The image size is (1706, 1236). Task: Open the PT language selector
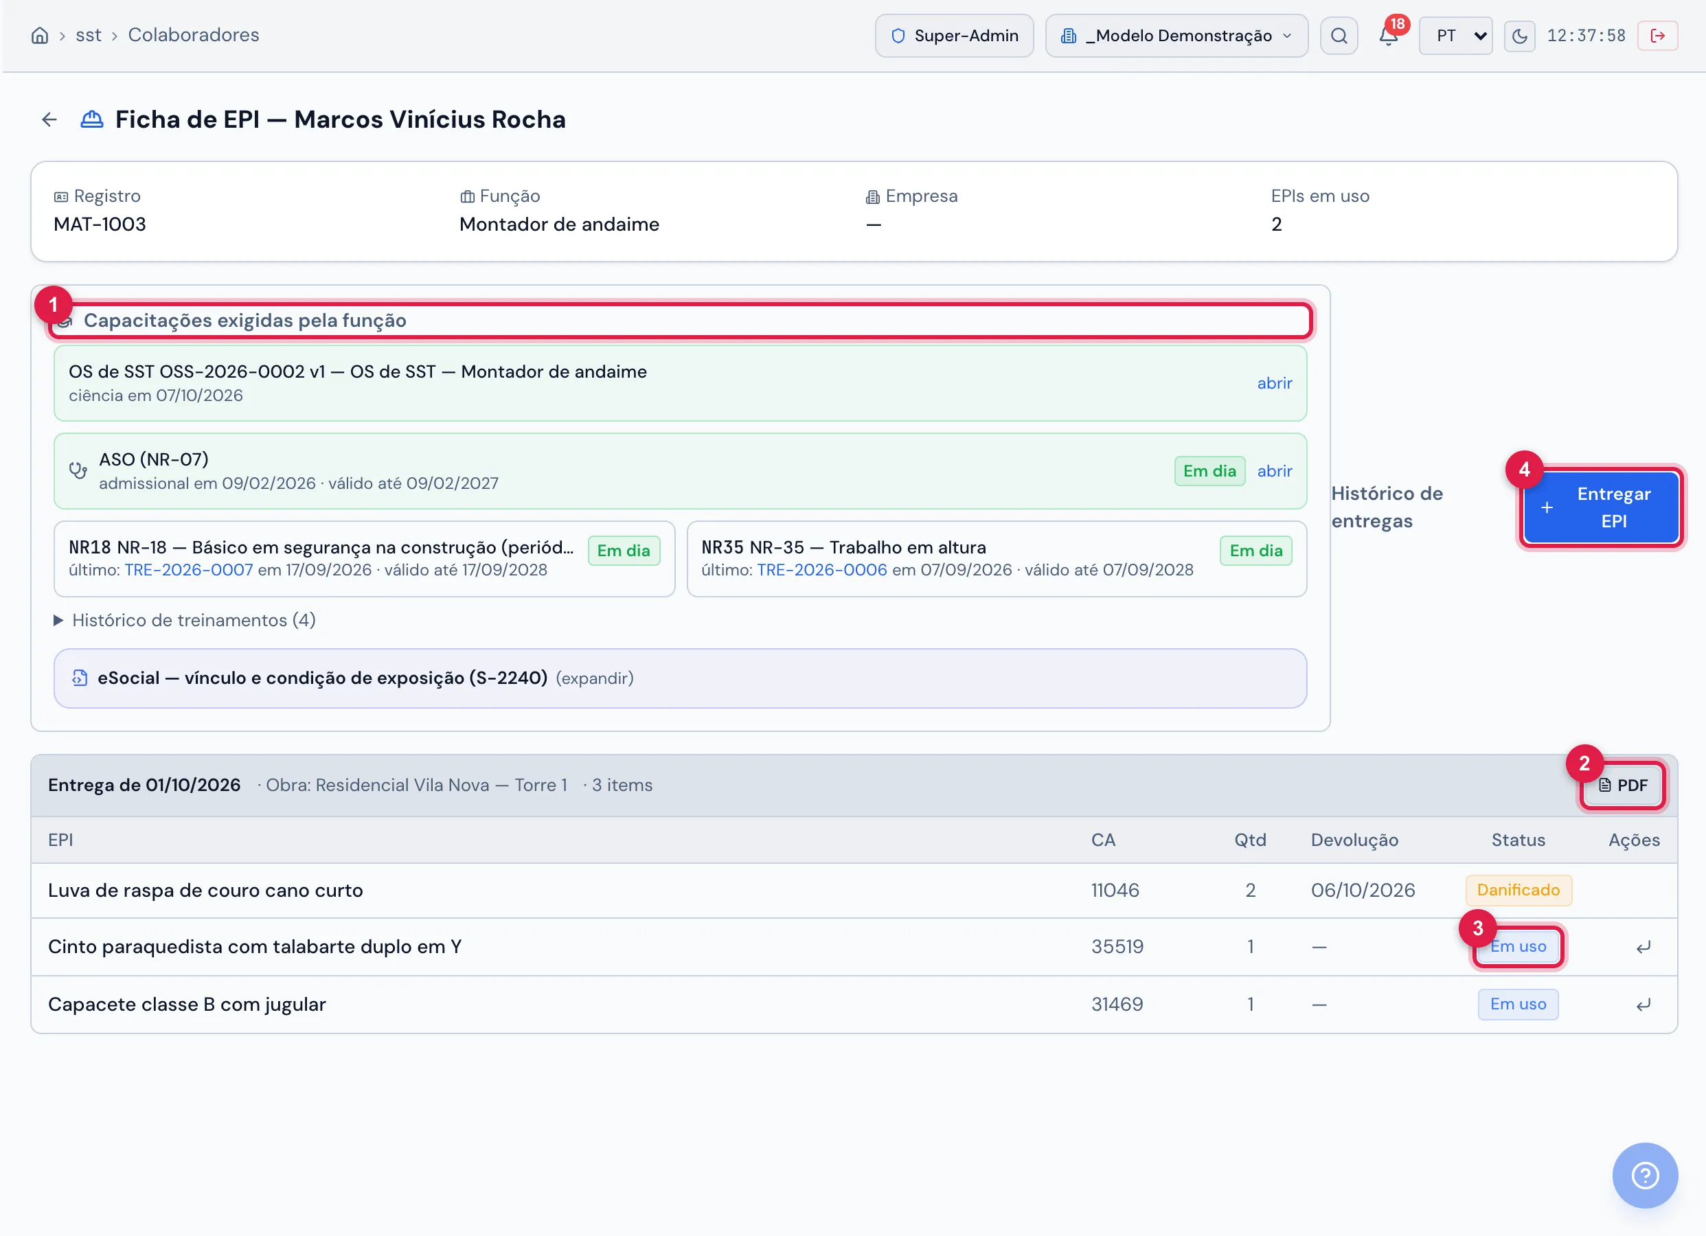point(1456,35)
